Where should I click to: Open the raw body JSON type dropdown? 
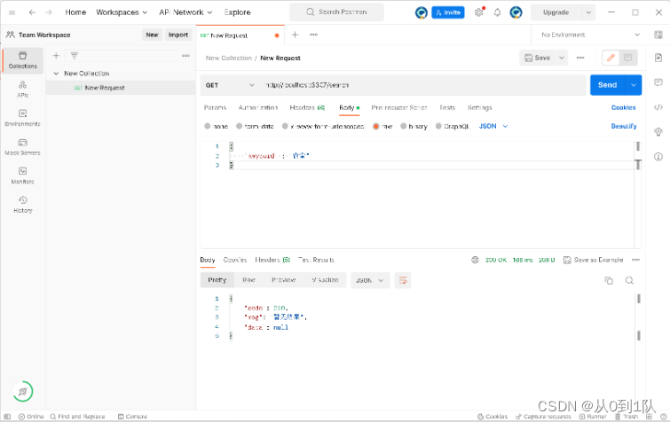coord(493,126)
